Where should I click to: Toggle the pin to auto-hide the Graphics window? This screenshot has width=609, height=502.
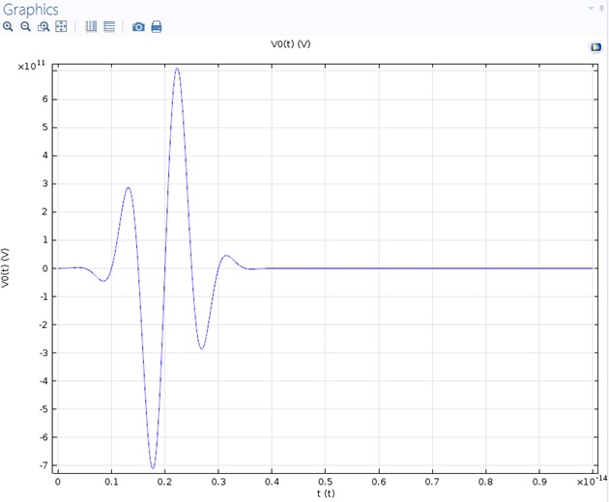pos(601,8)
